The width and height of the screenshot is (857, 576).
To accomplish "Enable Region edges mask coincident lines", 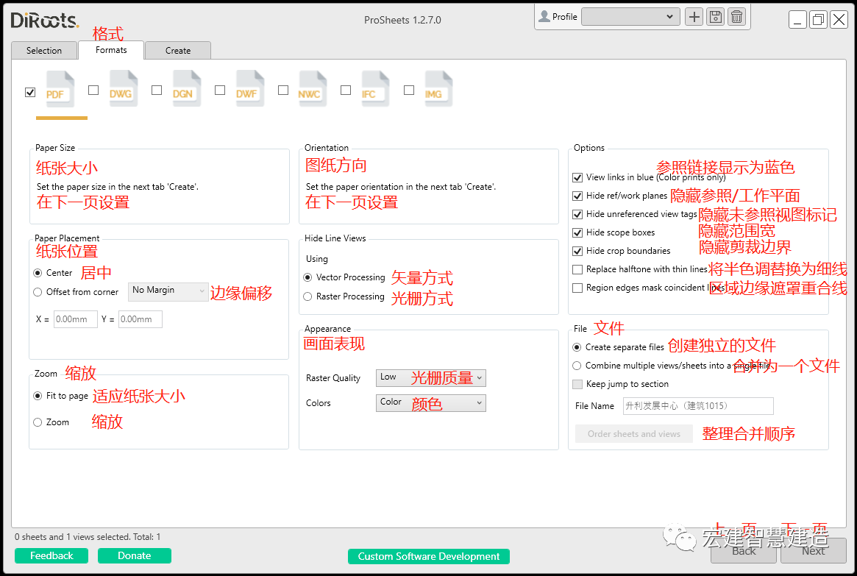I will point(577,288).
